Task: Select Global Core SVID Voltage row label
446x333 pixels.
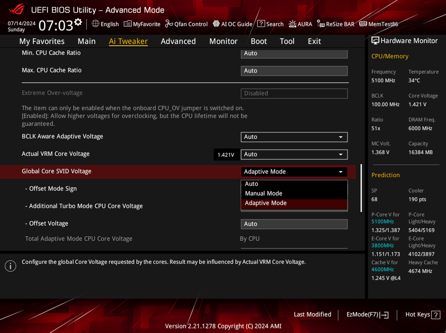Action: 57,171
